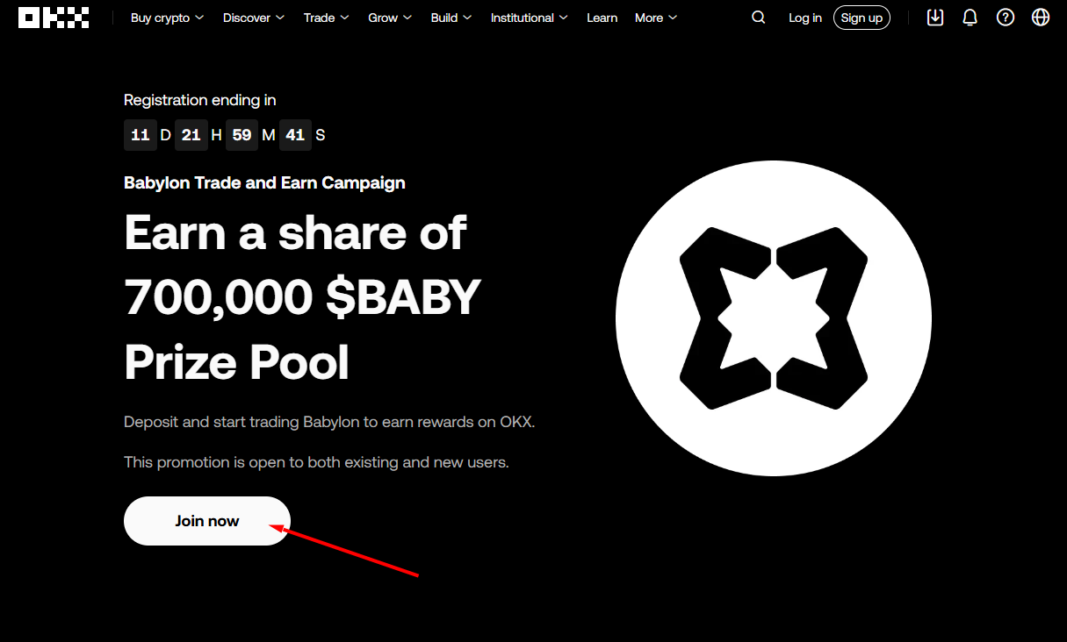The width and height of the screenshot is (1067, 642).
Task: Open the notifications bell icon
Action: click(x=970, y=18)
